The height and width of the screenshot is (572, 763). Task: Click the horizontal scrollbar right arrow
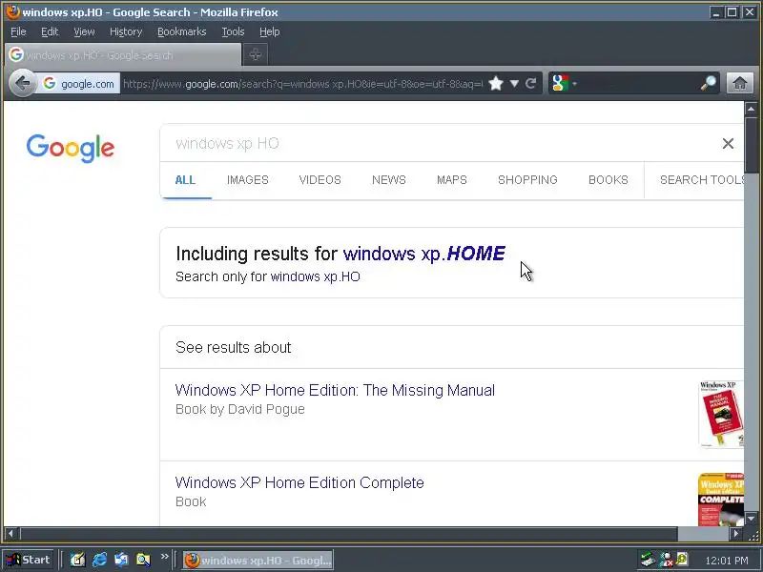735,534
